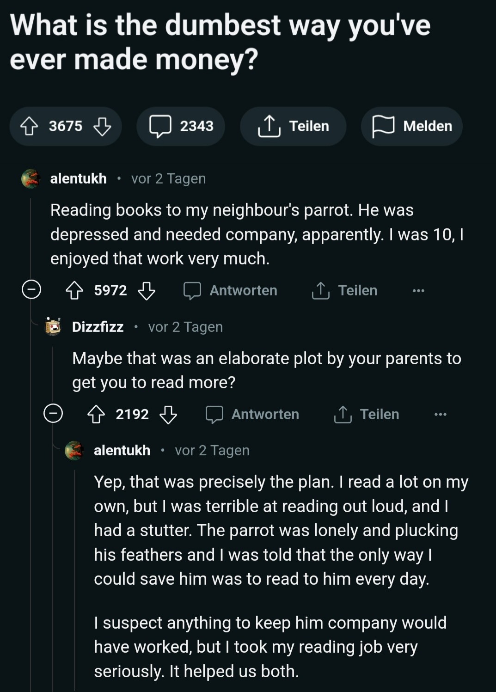Share the post via Teilen button
The height and width of the screenshot is (692, 496).
(x=293, y=126)
